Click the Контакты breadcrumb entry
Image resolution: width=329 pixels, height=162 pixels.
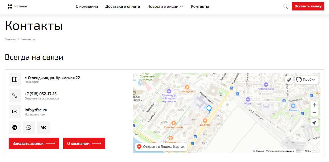click(28, 39)
